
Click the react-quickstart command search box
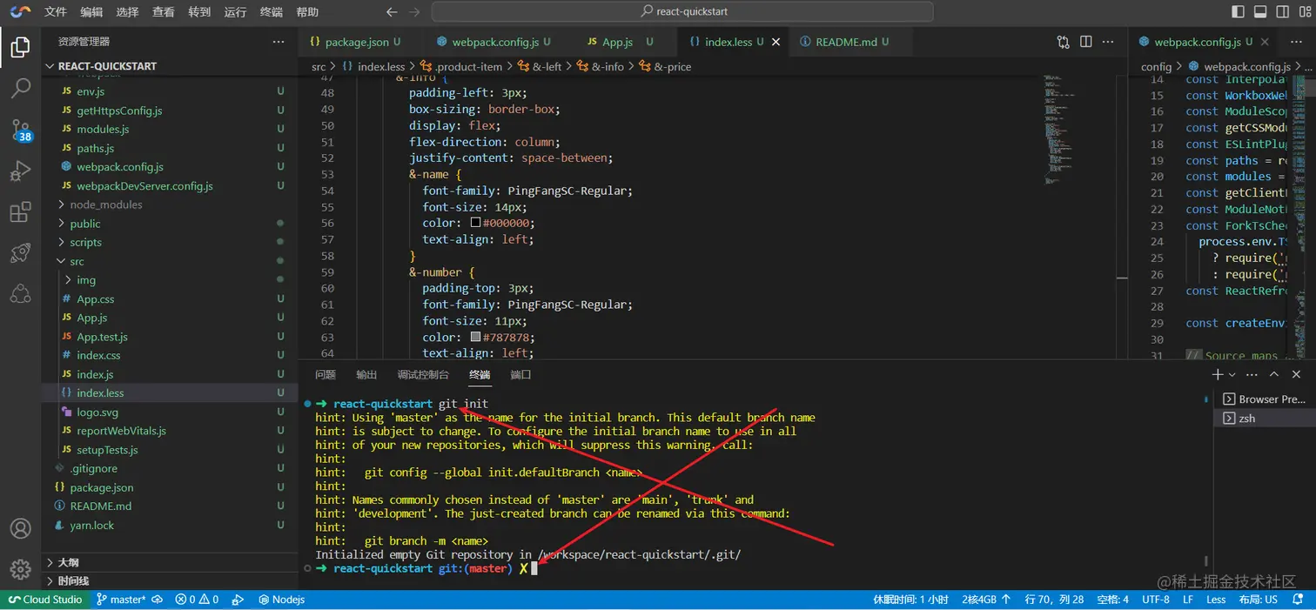(682, 12)
